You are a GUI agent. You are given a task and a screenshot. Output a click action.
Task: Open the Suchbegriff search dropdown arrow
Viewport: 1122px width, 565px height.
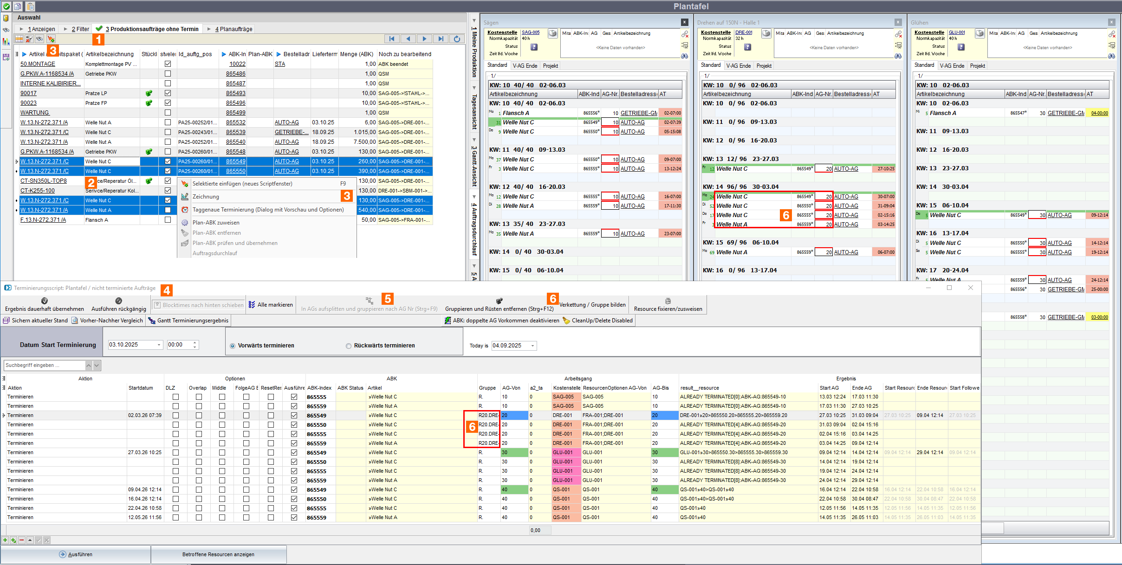[x=97, y=366]
